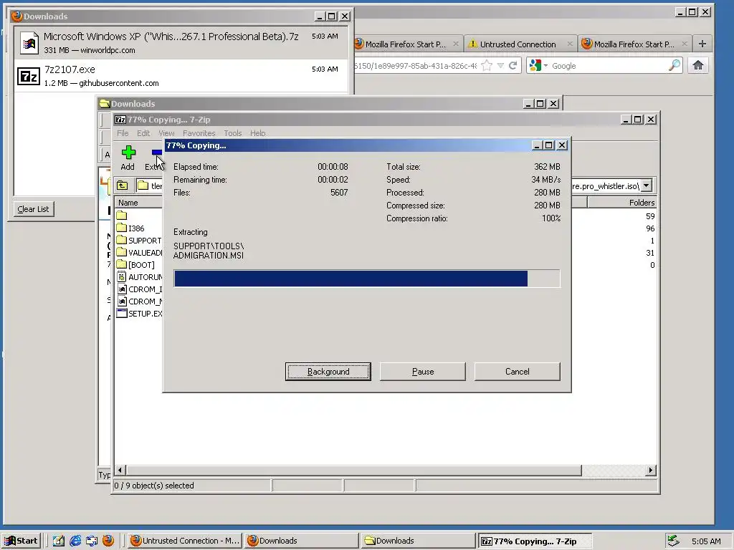Click the first quick launch notepad icon

[59, 541]
